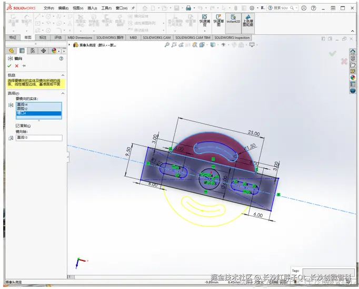Open the View Settings monitor icon
Screen dimensions: 359x289
(252, 45)
